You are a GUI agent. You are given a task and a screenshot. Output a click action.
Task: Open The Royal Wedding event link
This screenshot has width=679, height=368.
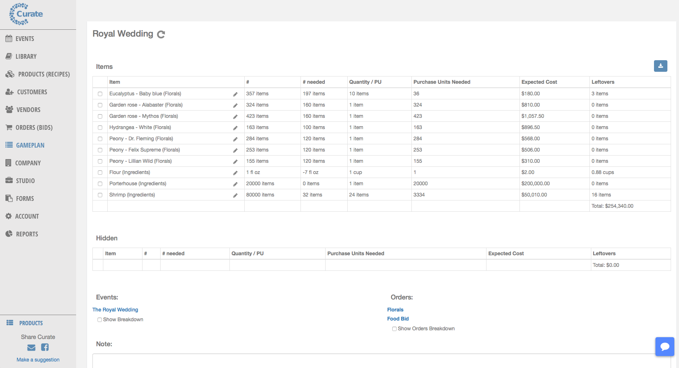point(115,310)
